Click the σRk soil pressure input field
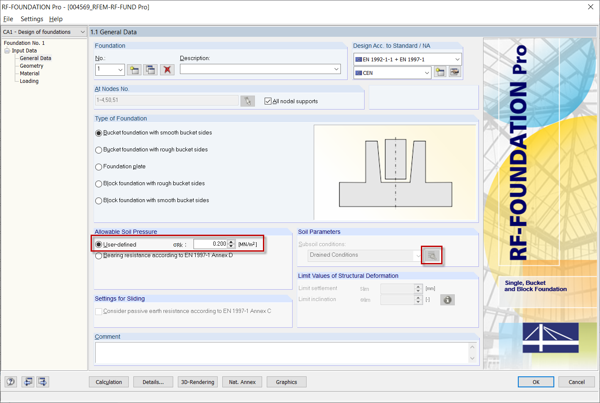 [210, 244]
